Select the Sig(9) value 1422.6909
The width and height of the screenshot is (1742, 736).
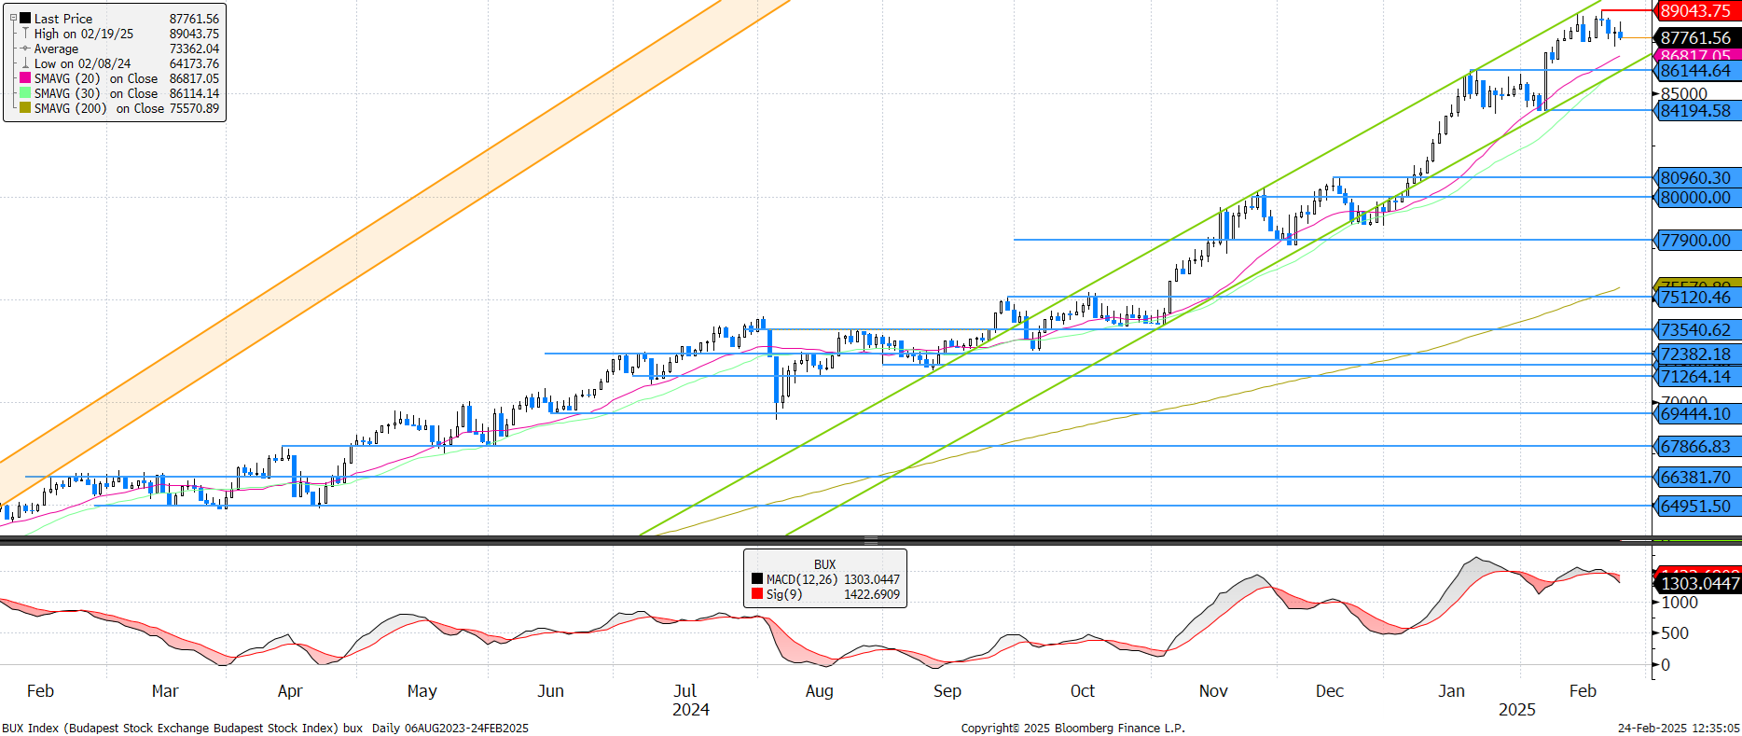tap(872, 594)
